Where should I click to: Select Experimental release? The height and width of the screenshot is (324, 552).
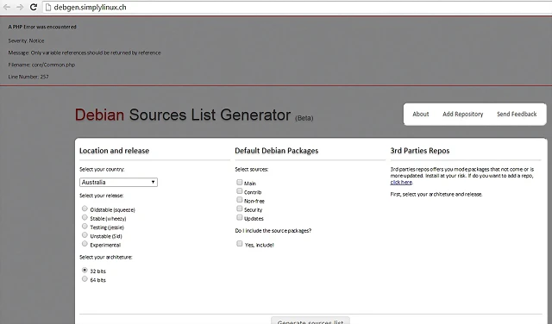[85, 244]
